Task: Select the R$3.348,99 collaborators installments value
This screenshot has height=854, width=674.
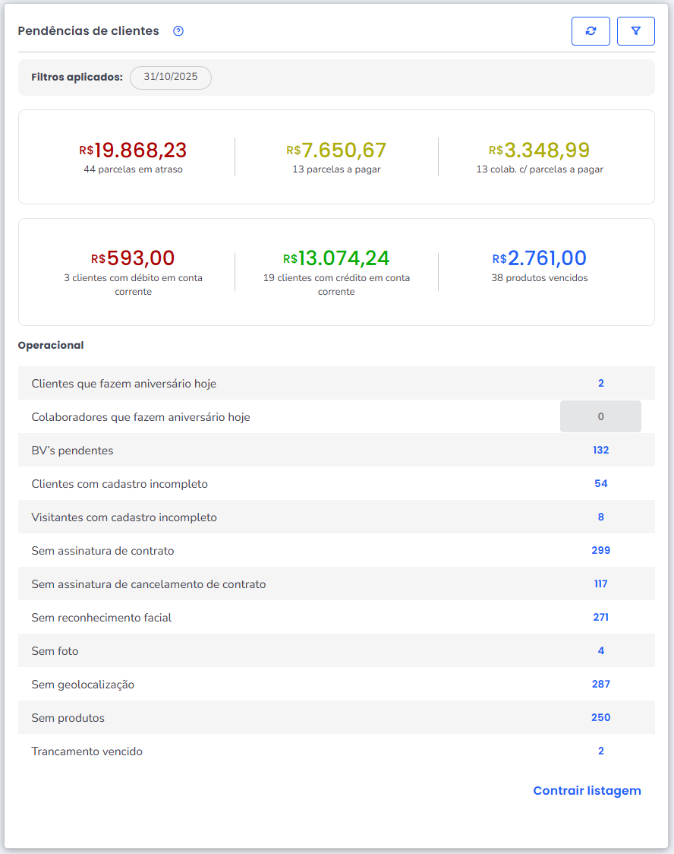Action: [x=540, y=150]
